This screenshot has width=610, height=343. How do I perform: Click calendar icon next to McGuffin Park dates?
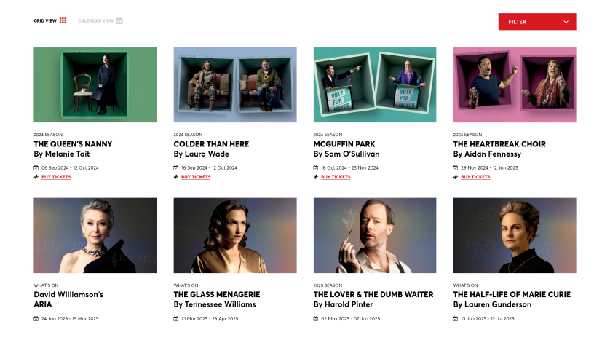point(315,167)
